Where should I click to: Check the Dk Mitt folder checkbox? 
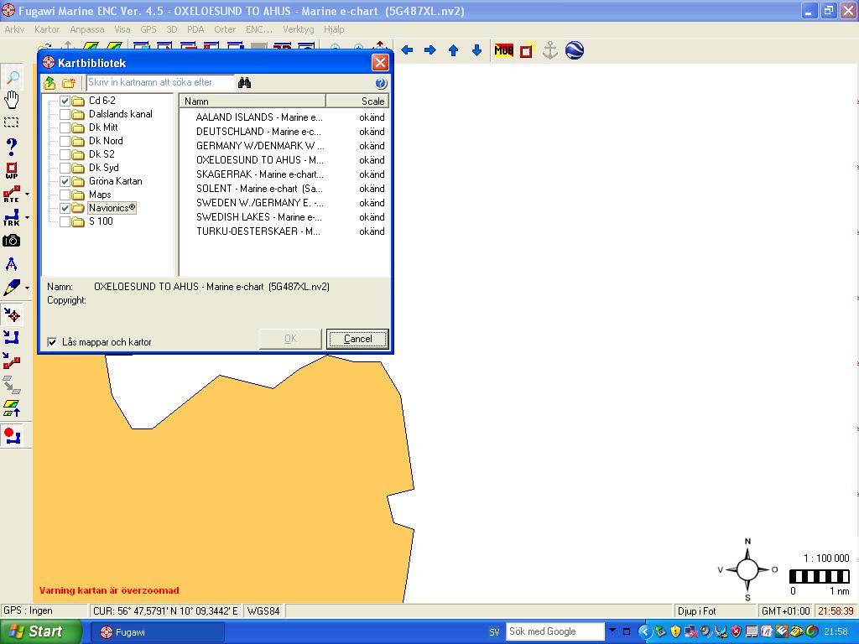(x=65, y=127)
